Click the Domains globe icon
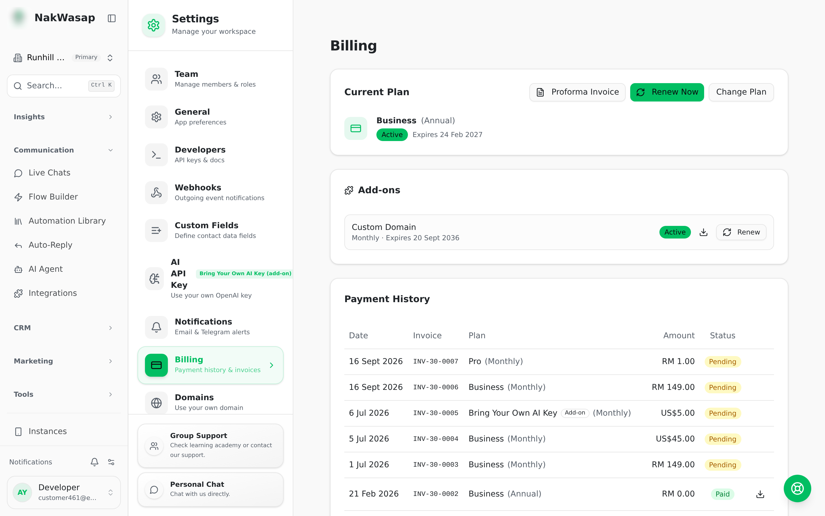The height and width of the screenshot is (516, 825). click(156, 403)
